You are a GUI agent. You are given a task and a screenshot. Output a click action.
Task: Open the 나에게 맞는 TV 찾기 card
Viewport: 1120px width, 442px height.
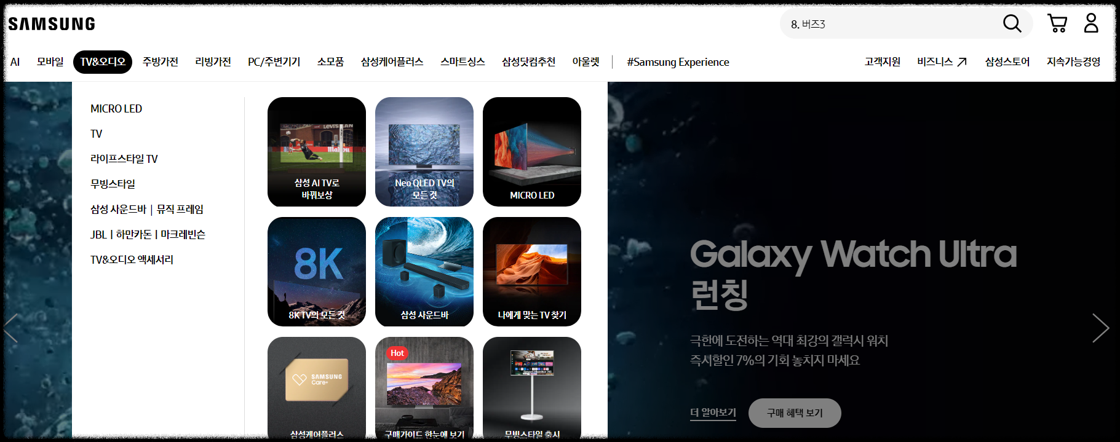(x=532, y=272)
